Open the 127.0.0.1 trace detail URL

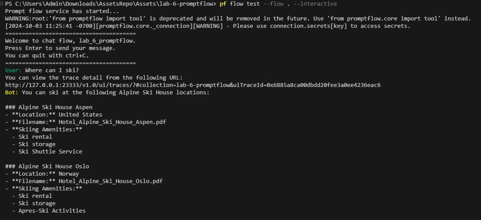[193, 85]
